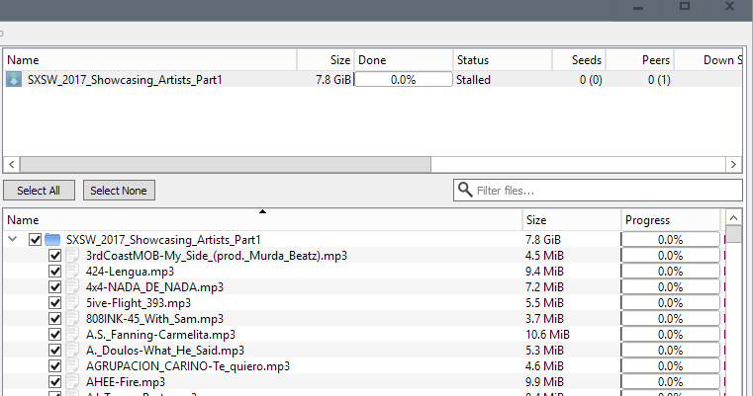
Task: Sort torrent list by Name column
Action: (150, 60)
